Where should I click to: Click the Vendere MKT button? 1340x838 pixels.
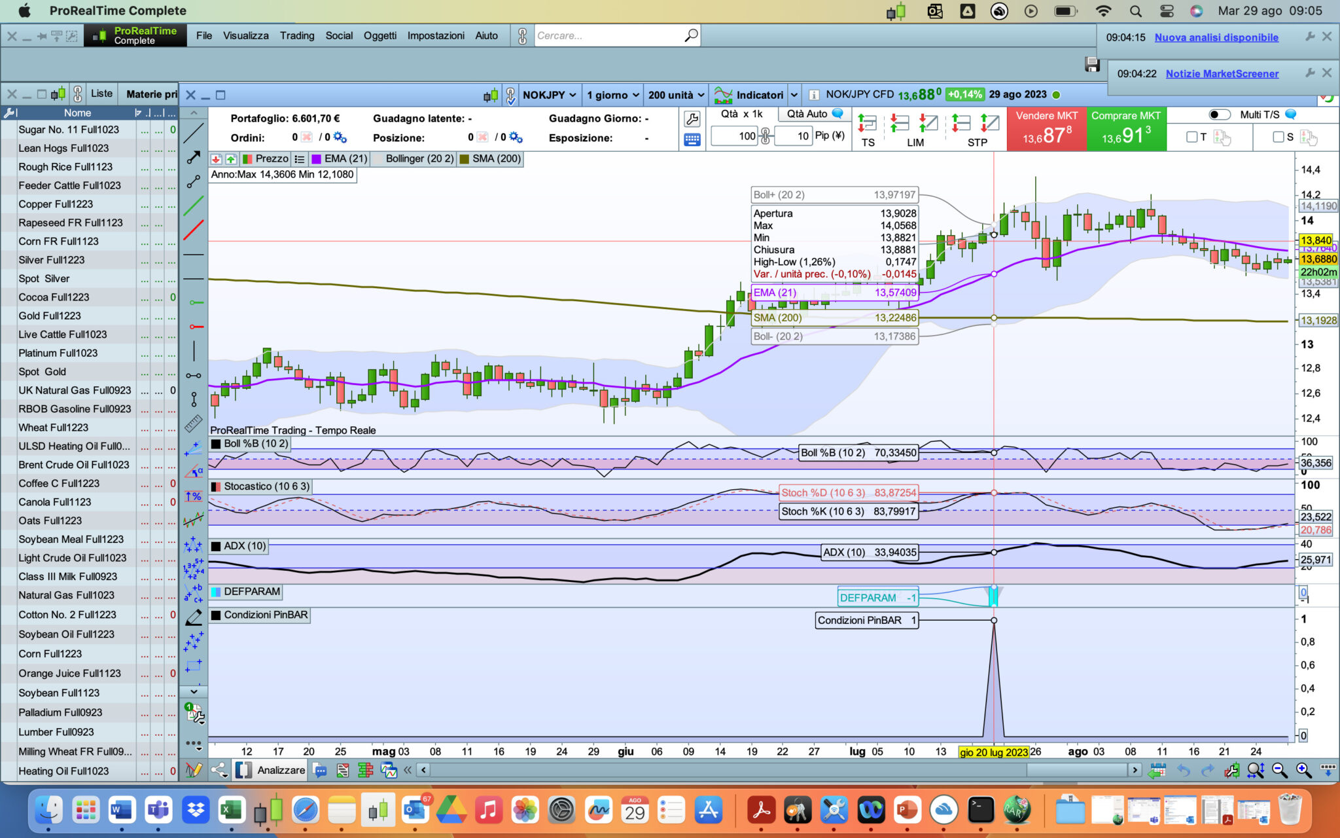coord(1046,128)
